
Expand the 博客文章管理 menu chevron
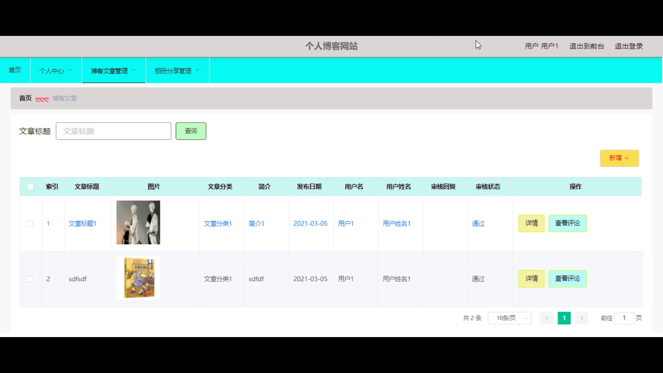(134, 70)
